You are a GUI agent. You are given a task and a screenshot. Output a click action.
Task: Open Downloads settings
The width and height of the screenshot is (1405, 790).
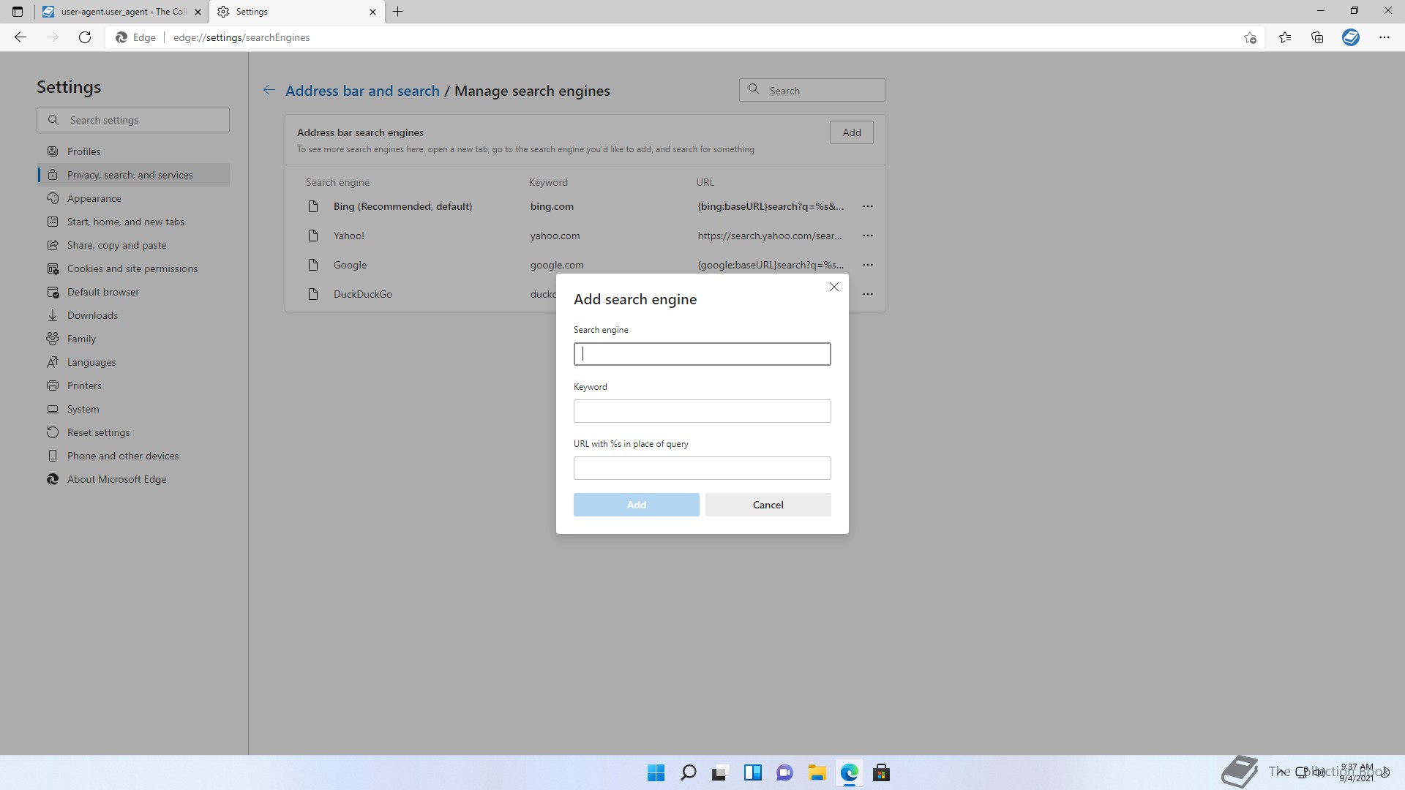(x=133, y=315)
